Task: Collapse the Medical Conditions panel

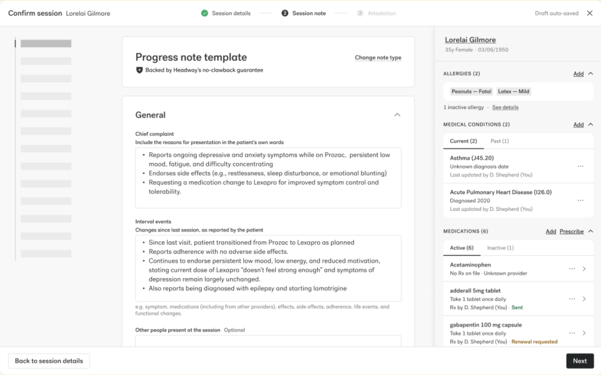Action: pos(591,124)
